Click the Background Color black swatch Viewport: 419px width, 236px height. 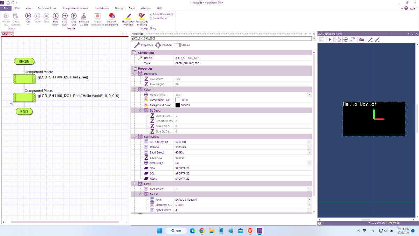tap(177, 105)
